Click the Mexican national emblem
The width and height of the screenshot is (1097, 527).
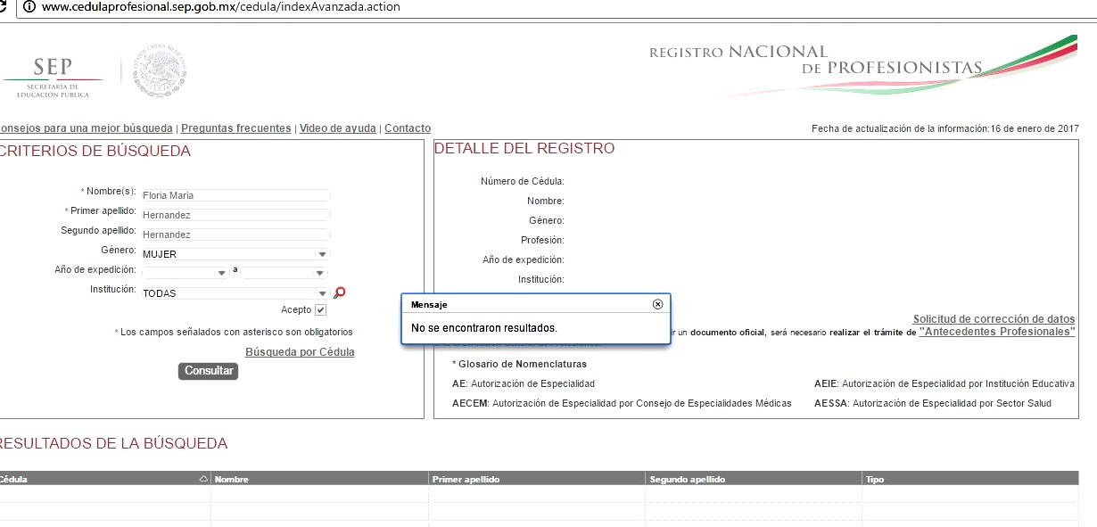tap(160, 72)
